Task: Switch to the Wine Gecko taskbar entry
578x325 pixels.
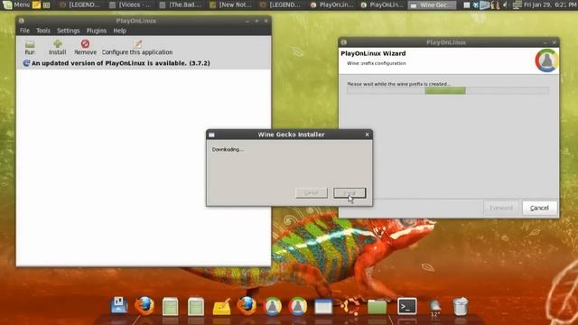Action: click(433, 5)
